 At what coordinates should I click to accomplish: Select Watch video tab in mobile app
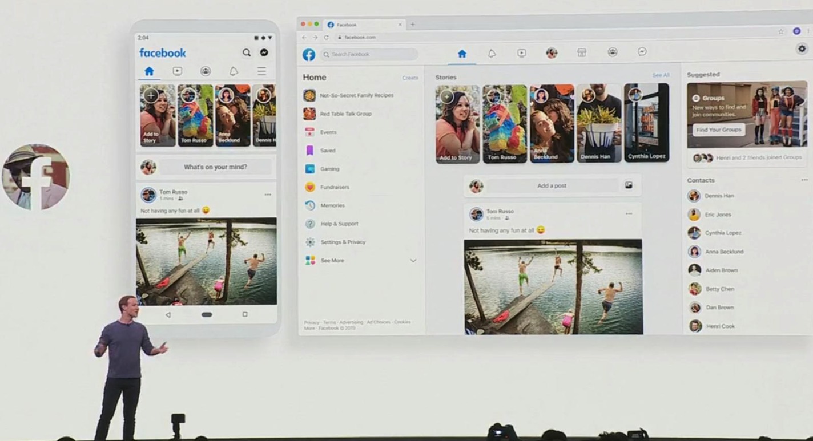click(178, 71)
